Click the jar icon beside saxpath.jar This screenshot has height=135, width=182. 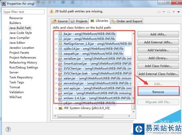pos(60,54)
